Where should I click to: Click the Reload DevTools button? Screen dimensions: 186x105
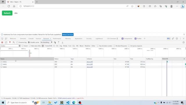click(x=68, y=34)
